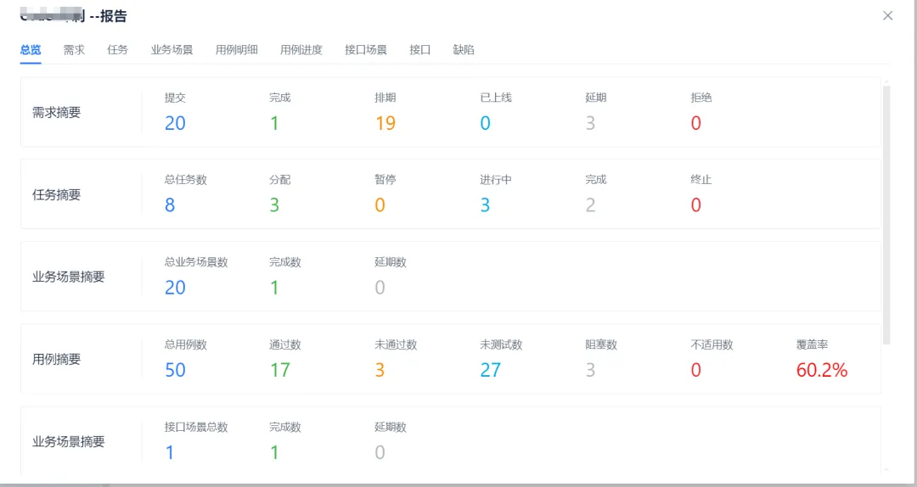Switch to the 用例进度 tab
Screen dimensions: 917x487
pos(301,50)
